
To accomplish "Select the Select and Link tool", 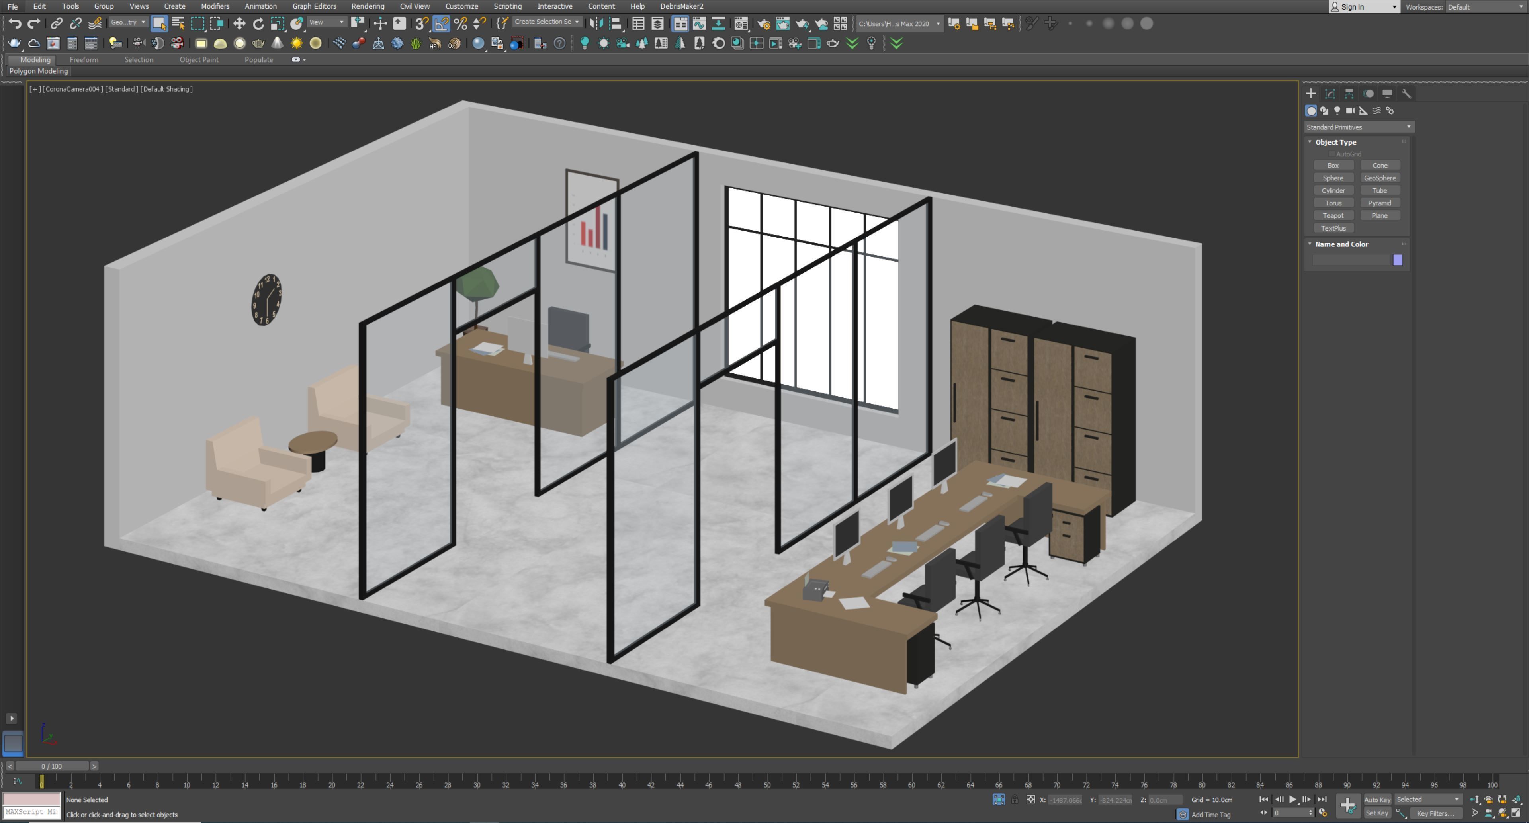I will (x=57, y=24).
